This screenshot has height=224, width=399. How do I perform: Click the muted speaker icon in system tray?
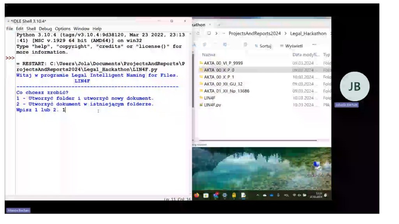[299, 195]
